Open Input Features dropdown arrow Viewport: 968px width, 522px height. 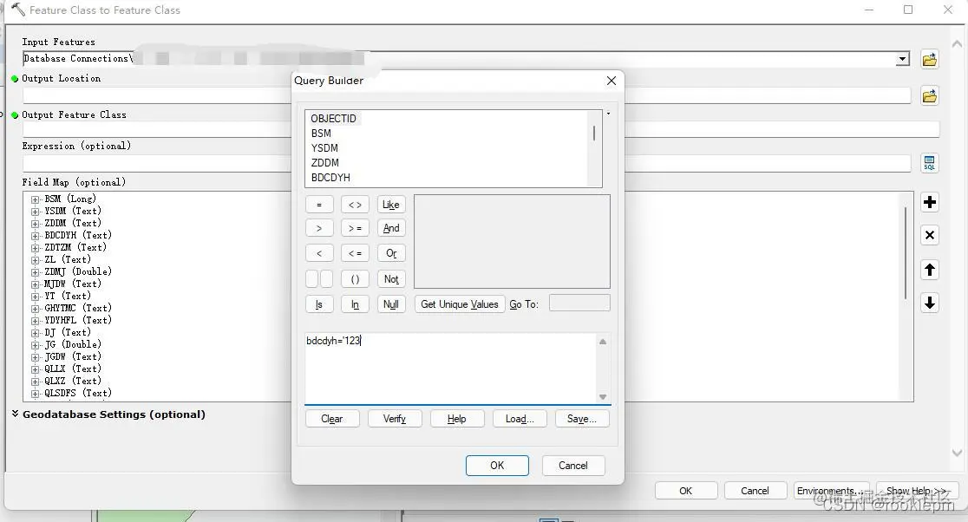point(903,59)
